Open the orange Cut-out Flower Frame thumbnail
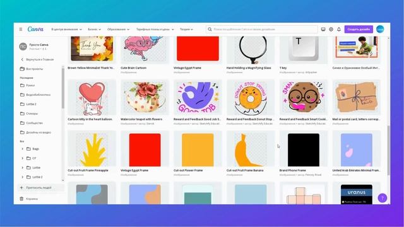Screen dimensions: 404x227 [198, 149]
